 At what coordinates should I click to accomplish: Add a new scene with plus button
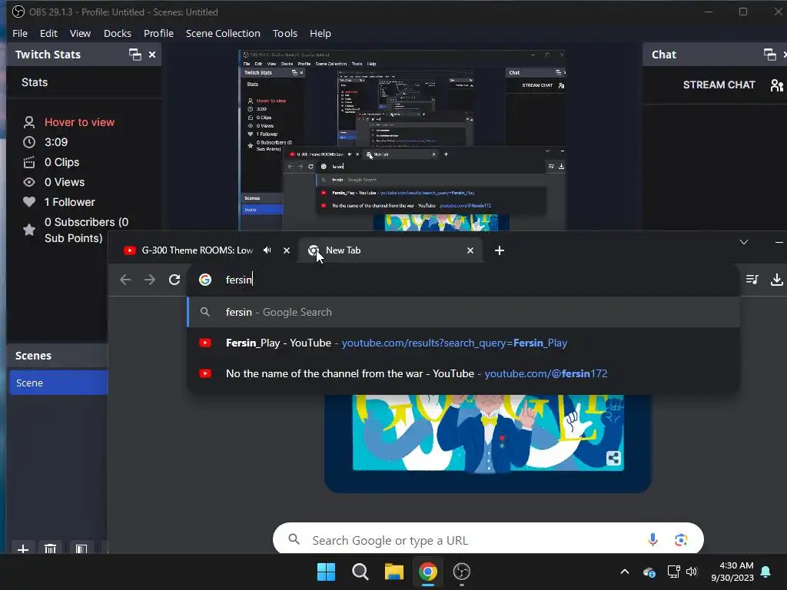pos(22,549)
